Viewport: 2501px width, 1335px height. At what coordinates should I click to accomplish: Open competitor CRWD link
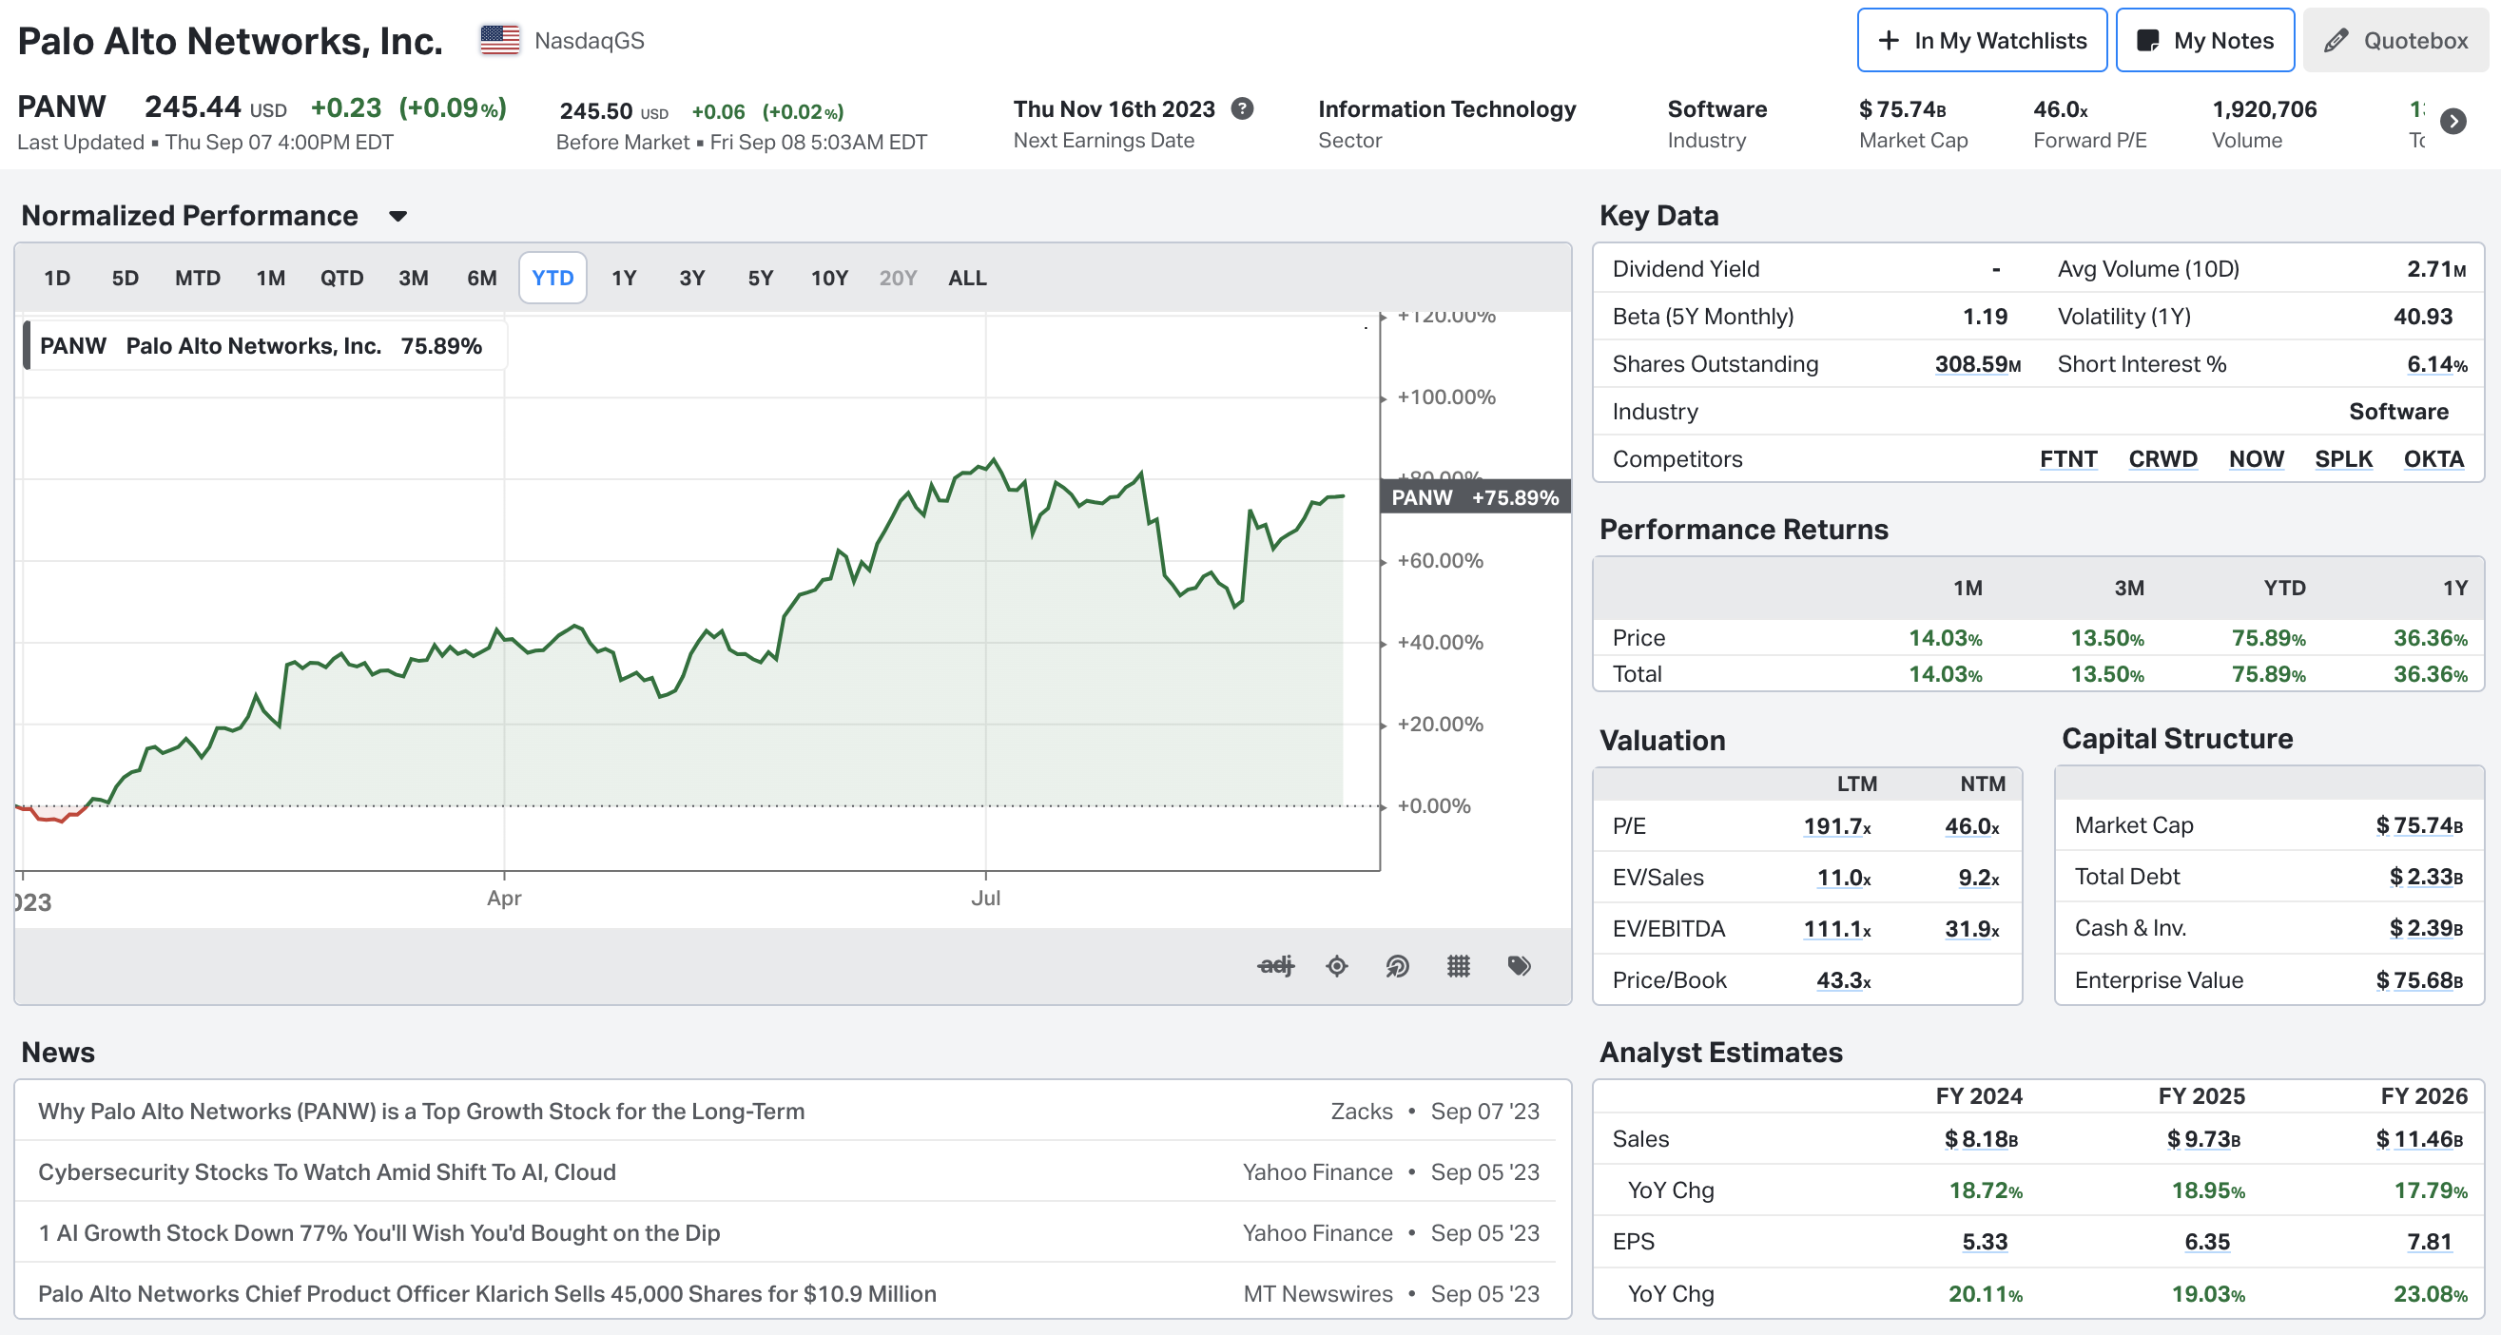(2163, 459)
